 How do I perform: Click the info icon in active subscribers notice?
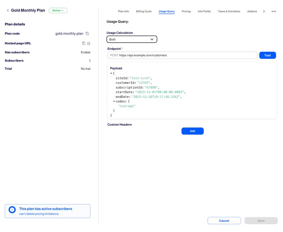(12, 210)
